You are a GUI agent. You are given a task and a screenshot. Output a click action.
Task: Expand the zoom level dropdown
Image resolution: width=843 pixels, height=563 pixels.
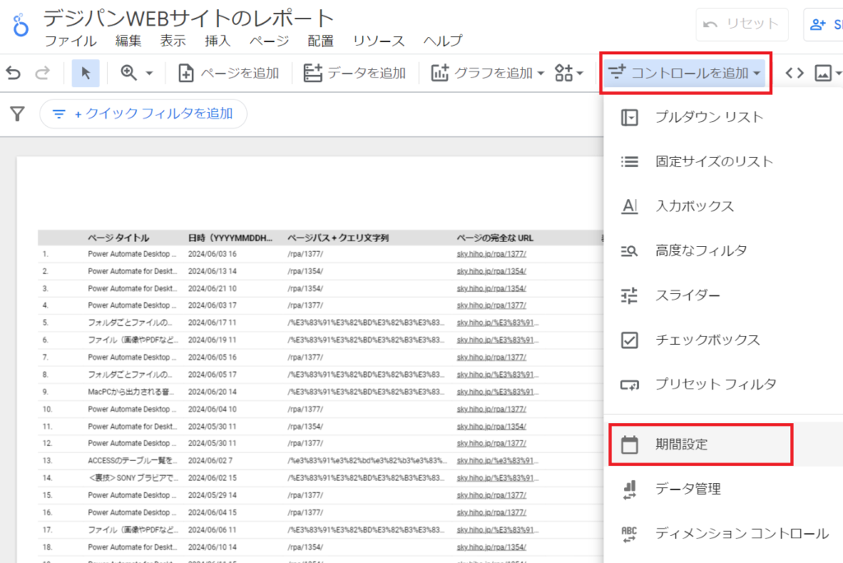[x=137, y=73]
